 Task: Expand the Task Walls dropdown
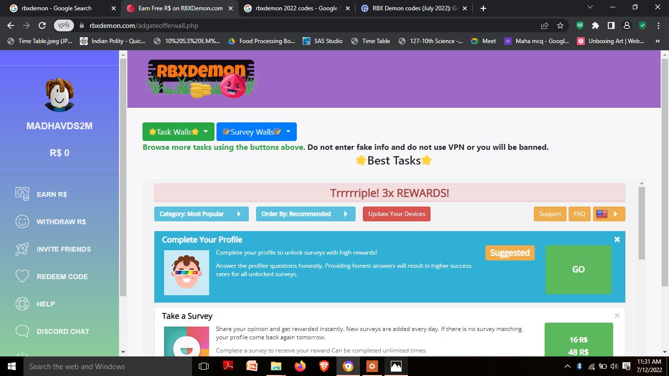[178, 132]
